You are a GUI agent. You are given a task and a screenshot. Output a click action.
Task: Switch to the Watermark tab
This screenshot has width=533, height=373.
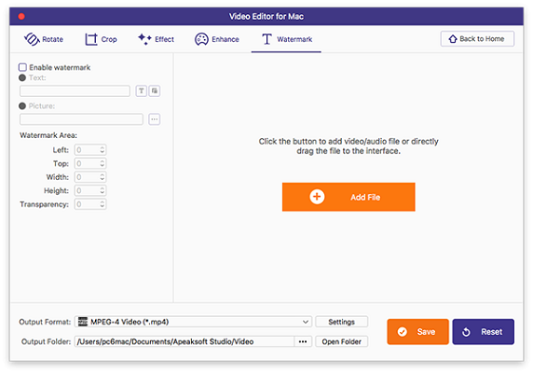pos(286,39)
